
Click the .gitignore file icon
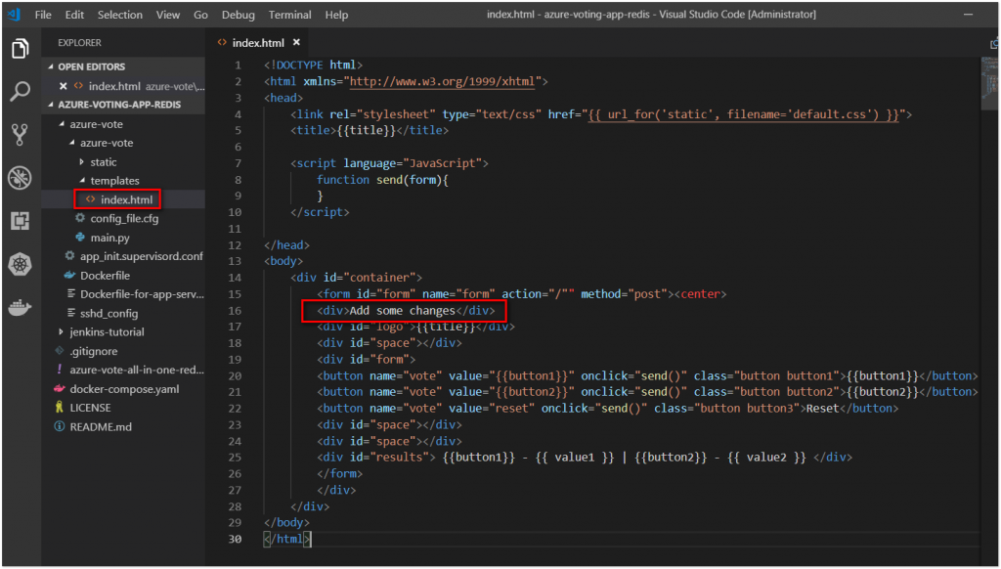click(x=60, y=351)
